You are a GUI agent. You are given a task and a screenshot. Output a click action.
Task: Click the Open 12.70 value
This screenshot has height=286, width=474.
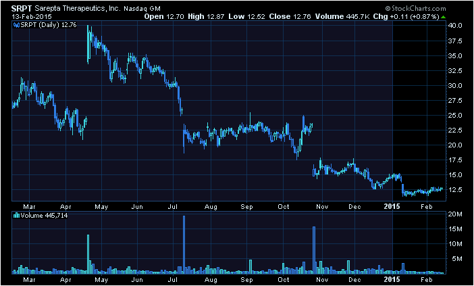pos(164,17)
